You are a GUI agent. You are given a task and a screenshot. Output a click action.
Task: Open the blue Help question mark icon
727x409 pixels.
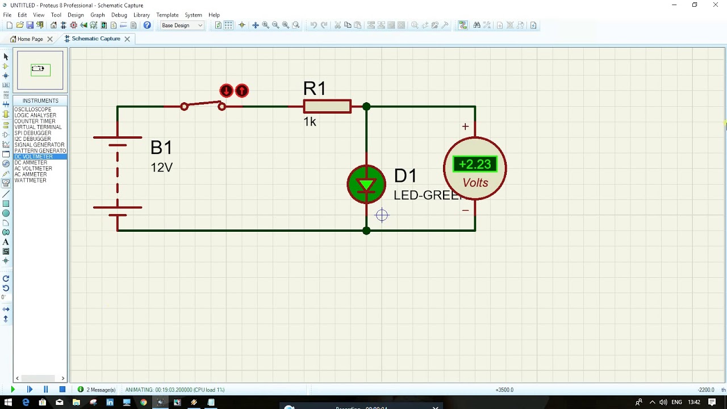coord(147,25)
